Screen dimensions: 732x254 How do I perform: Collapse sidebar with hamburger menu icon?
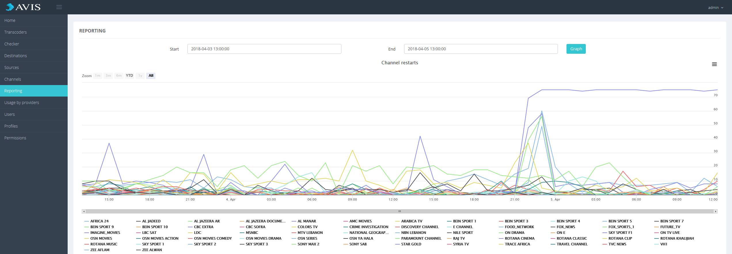pyautogui.click(x=59, y=7)
